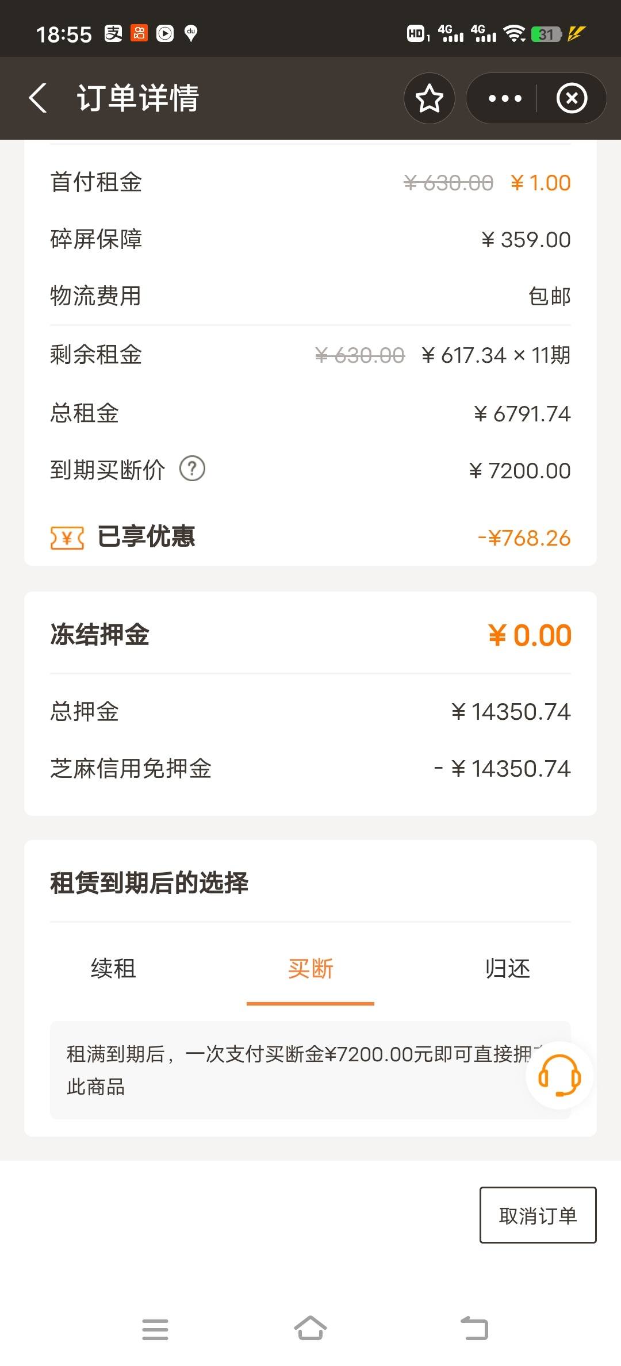Switch to the 续租 tab
Image resolution: width=621 pixels, height=1366 pixels.
113,968
